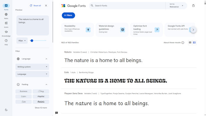This screenshot has height=116, width=206.
Task: Switch to list view layout
Action: [x=194, y=43]
